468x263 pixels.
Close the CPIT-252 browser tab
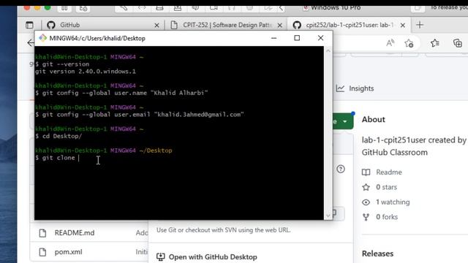[279, 26]
